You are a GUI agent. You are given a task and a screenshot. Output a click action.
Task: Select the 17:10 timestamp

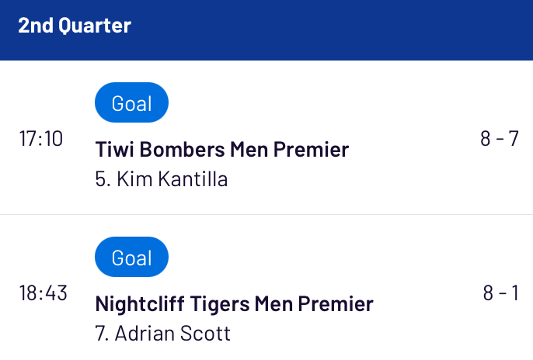(40, 138)
